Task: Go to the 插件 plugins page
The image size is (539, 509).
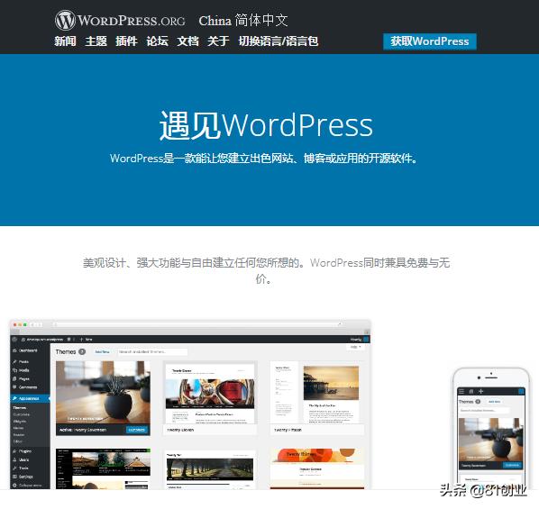Action: [126, 41]
